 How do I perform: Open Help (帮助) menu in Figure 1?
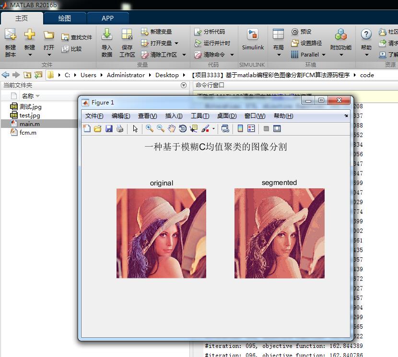[283, 116]
